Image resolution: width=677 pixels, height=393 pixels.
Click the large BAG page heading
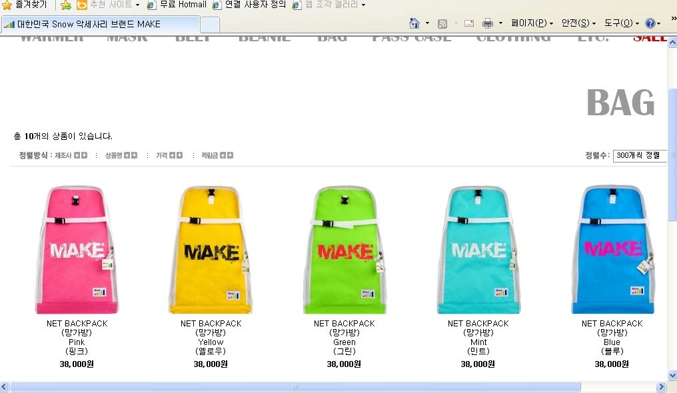620,103
